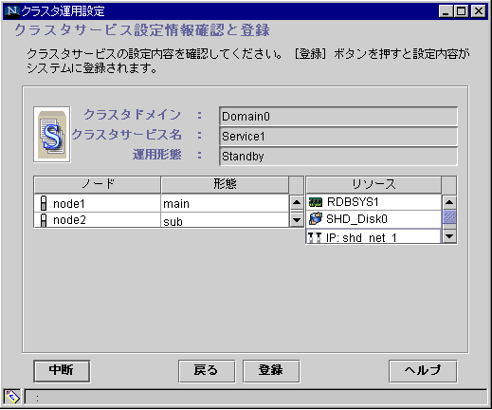Select the RDBSYS1 resource text
The width and height of the screenshot is (492, 410).
tap(353, 202)
